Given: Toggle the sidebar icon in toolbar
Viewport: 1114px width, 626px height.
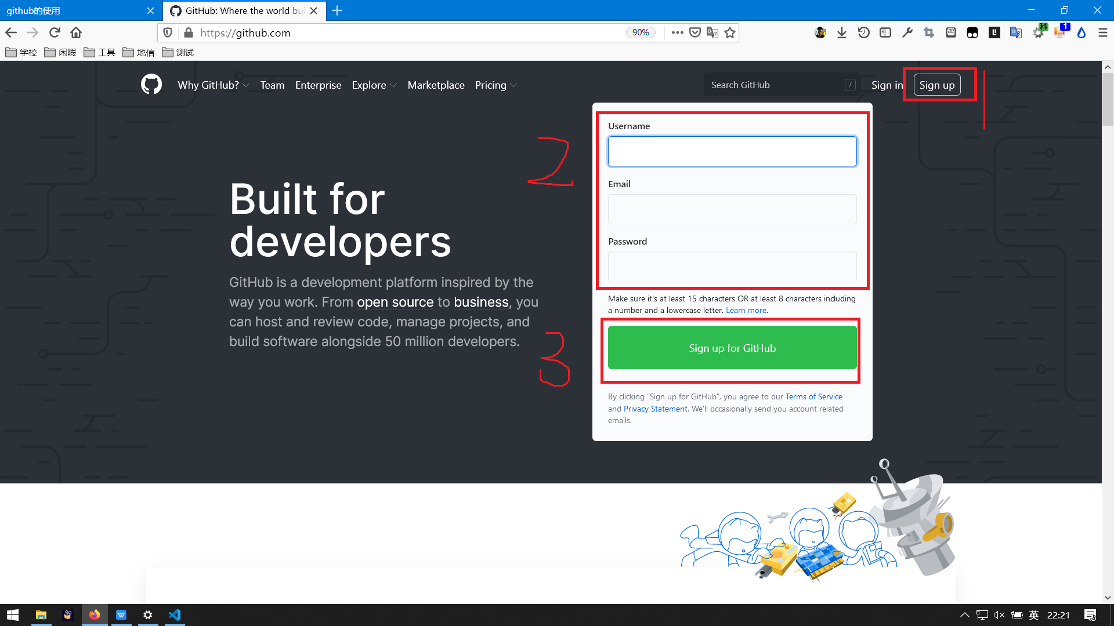Looking at the screenshot, I should tap(885, 32).
